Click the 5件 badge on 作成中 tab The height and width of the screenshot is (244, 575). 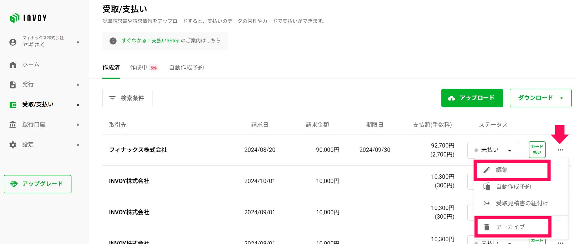click(x=154, y=68)
